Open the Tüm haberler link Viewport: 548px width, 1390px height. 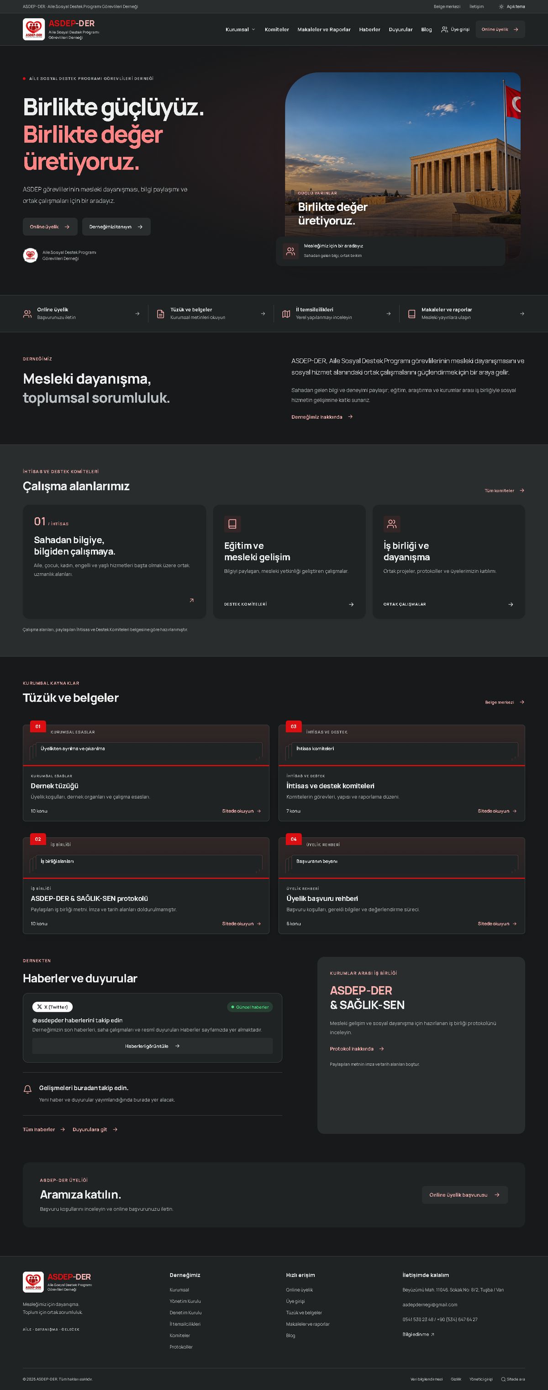pos(44,1129)
